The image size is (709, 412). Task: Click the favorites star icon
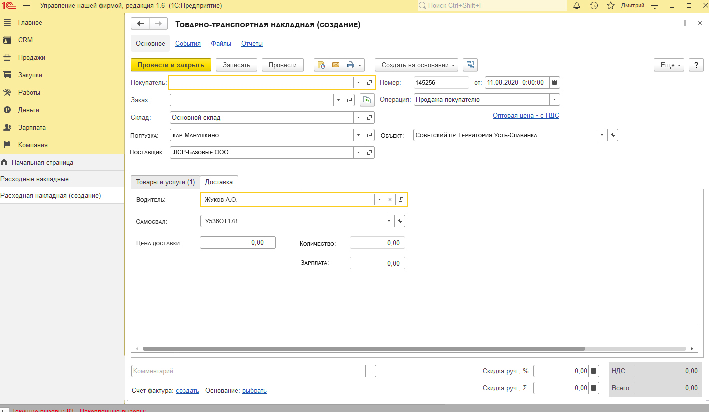(610, 6)
